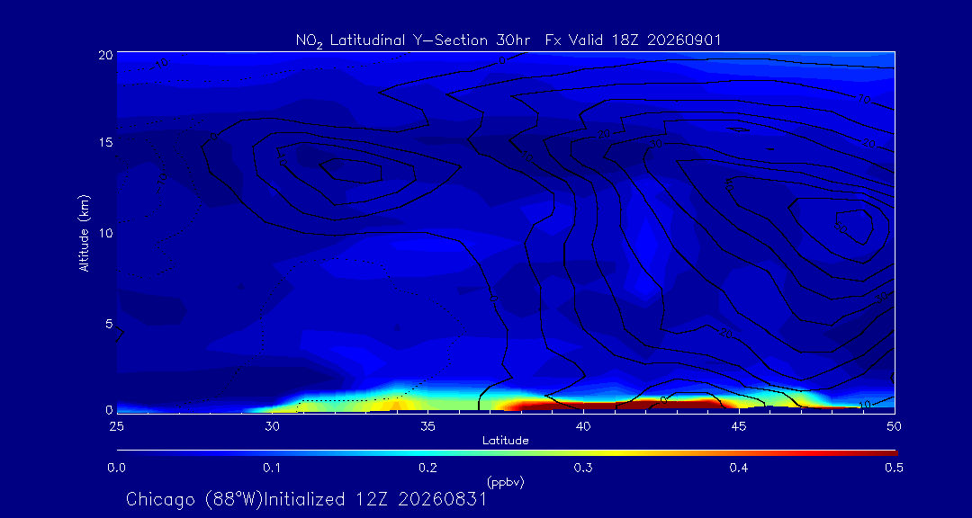The height and width of the screenshot is (518, 972).
Task: Click the latitude 40 tick label
Action: click(x=582, y=426)
